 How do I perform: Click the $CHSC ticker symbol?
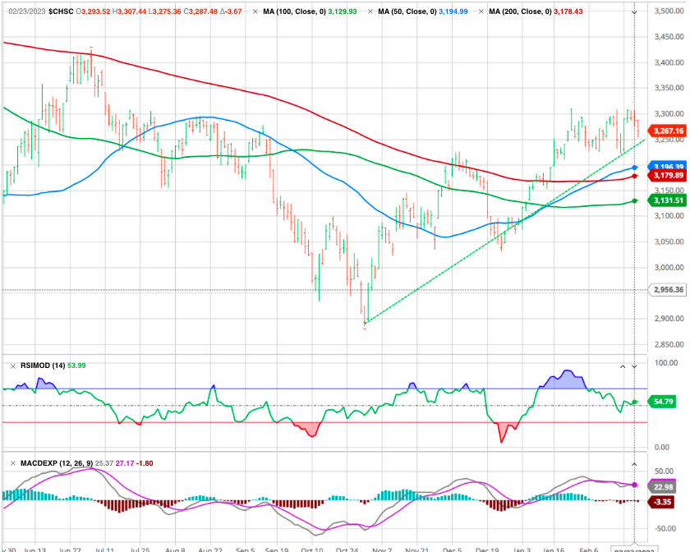click(x=62, y=12)
